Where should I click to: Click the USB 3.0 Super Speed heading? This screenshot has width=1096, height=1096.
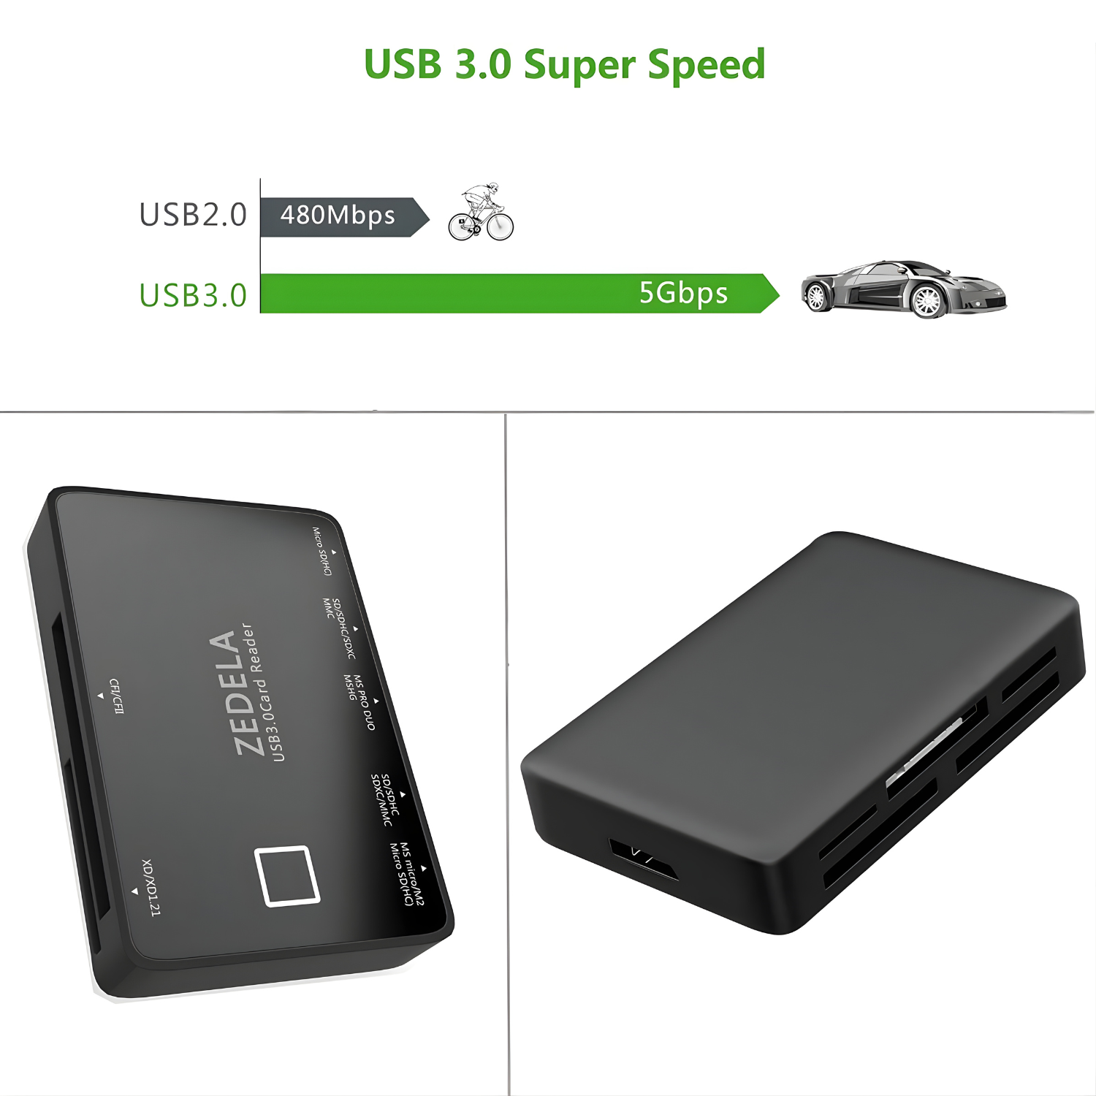click(x=564, y=64)
